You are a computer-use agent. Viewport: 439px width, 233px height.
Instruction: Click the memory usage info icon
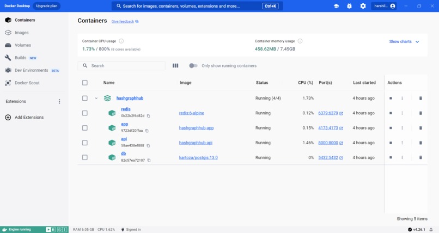pyautogui.click(x=300, y=41)
